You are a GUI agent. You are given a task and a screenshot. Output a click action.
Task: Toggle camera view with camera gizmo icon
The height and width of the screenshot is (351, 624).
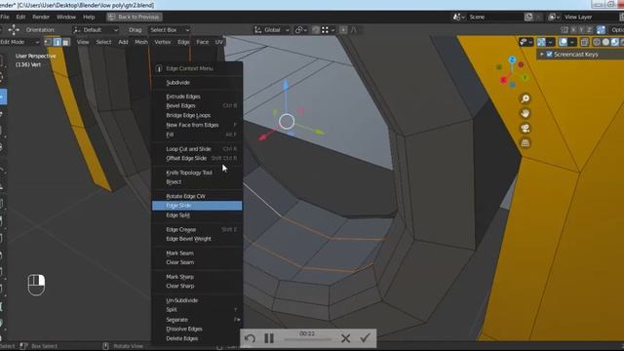526,128
